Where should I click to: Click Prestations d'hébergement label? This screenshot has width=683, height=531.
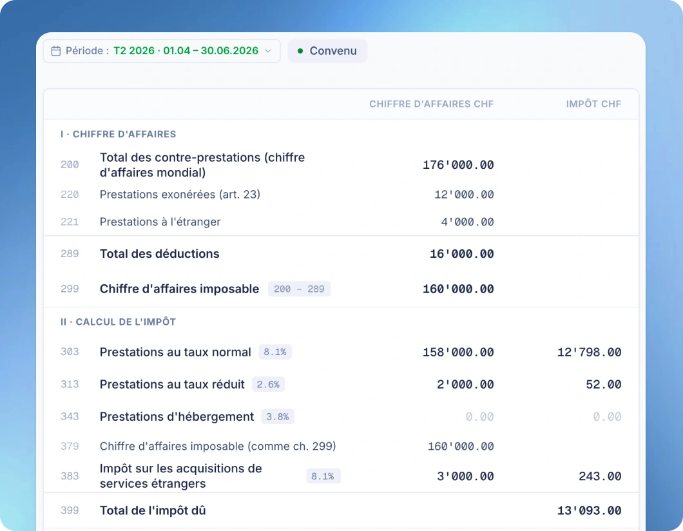click(177, 416)
